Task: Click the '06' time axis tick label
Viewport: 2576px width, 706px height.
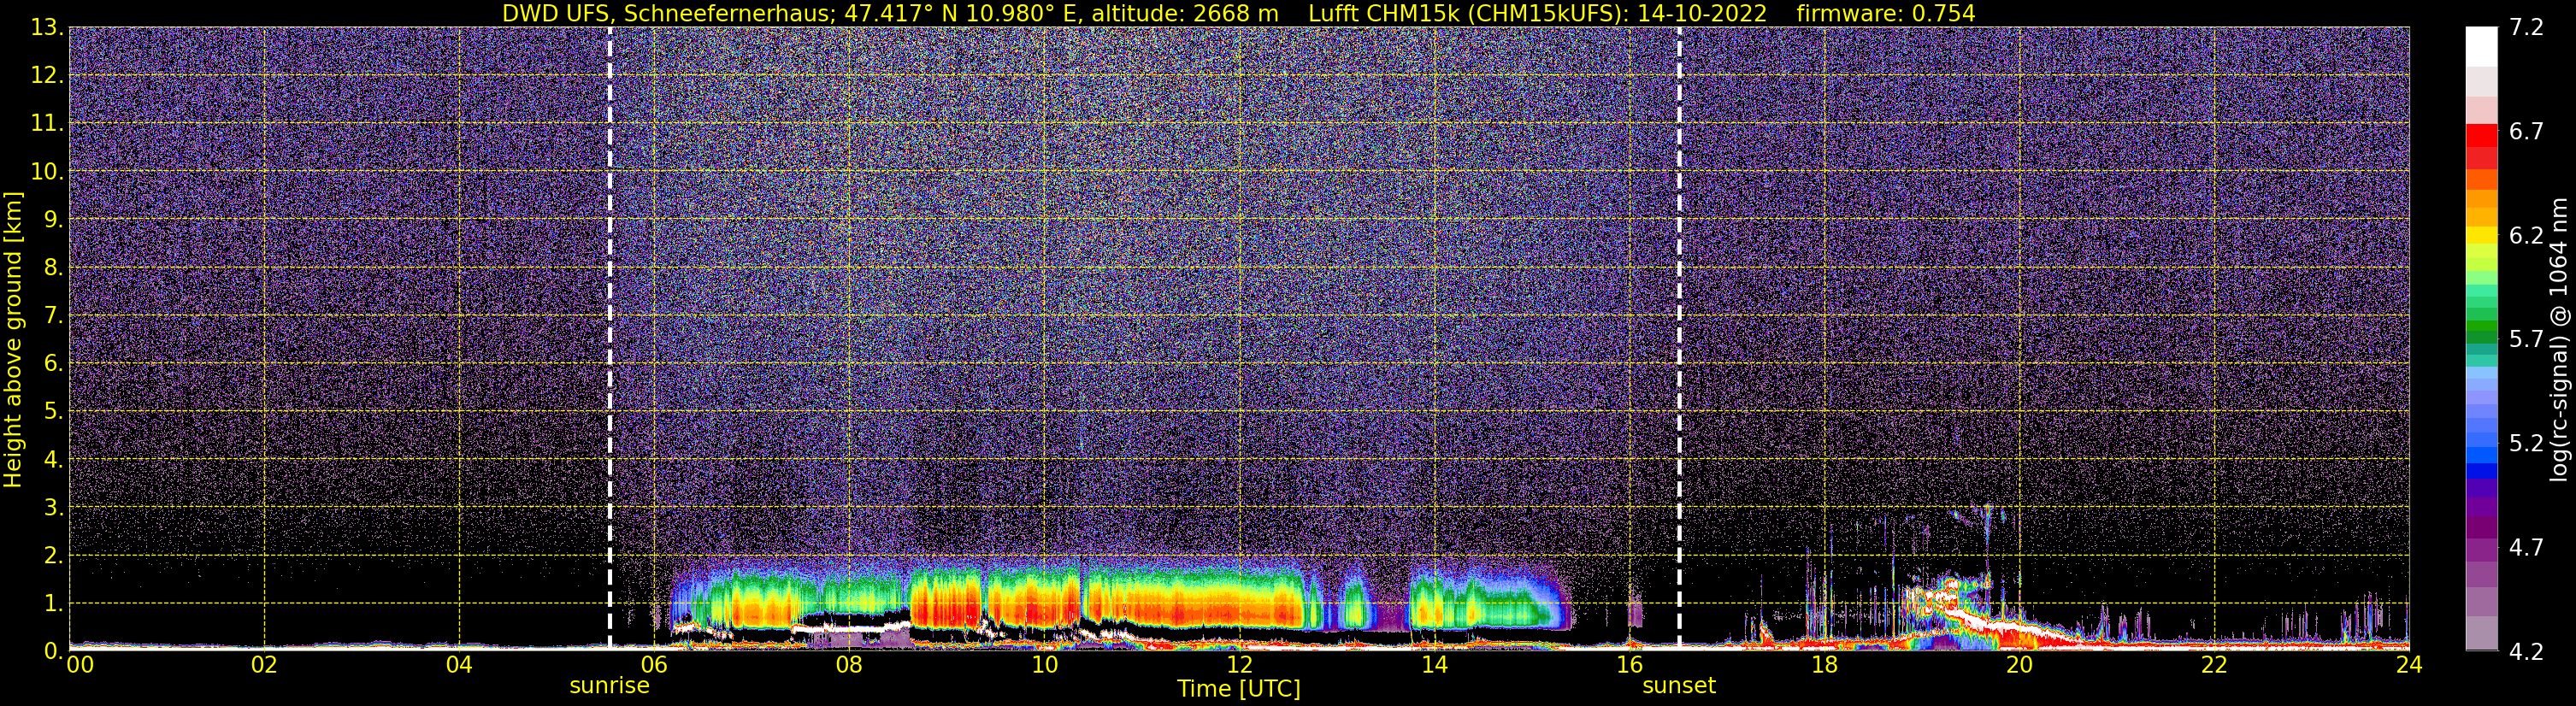Action: (x=654, y=665)
